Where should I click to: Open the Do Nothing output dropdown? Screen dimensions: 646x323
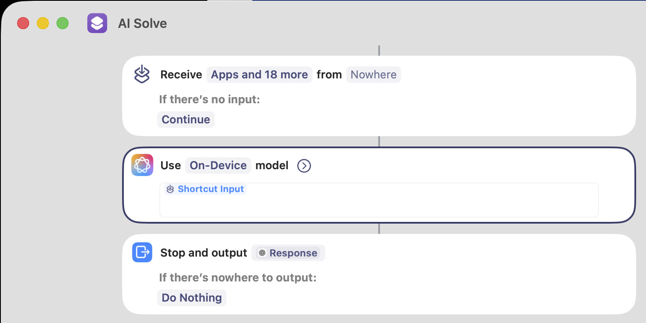(191, 298)
